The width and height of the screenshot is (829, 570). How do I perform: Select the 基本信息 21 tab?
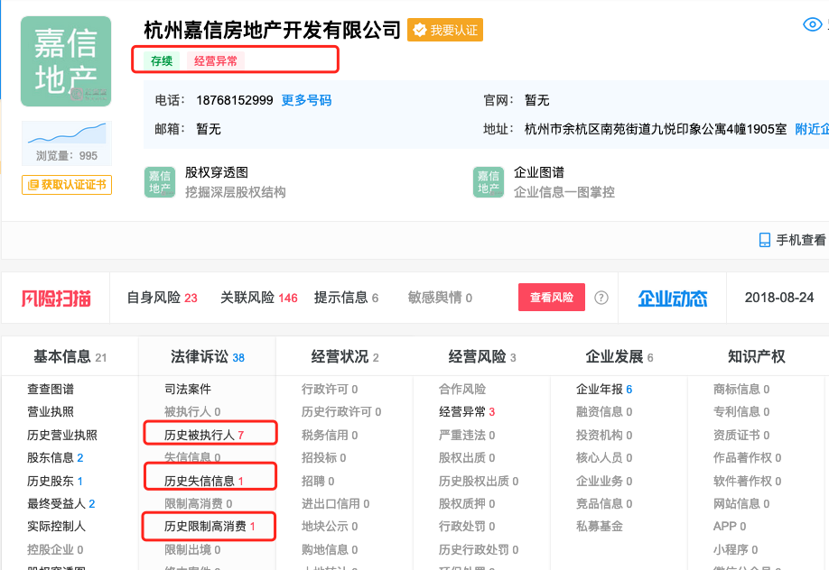click(x=70, y=357)
